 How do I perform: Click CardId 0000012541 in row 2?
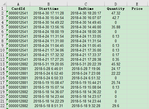click(18, 13)
